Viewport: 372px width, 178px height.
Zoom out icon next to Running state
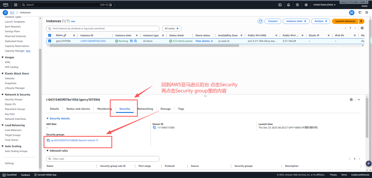[136, 41]
